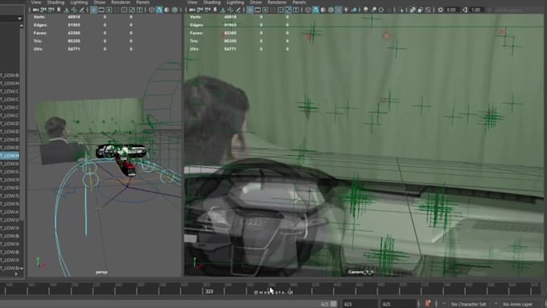Toggle the Grid display in persp panel
The image size is (547, 308).
pyautogui.click(x=93, y=10)
